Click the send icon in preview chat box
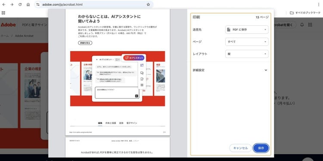Viewport: 323px width, 161px height. tap(137, 96)
